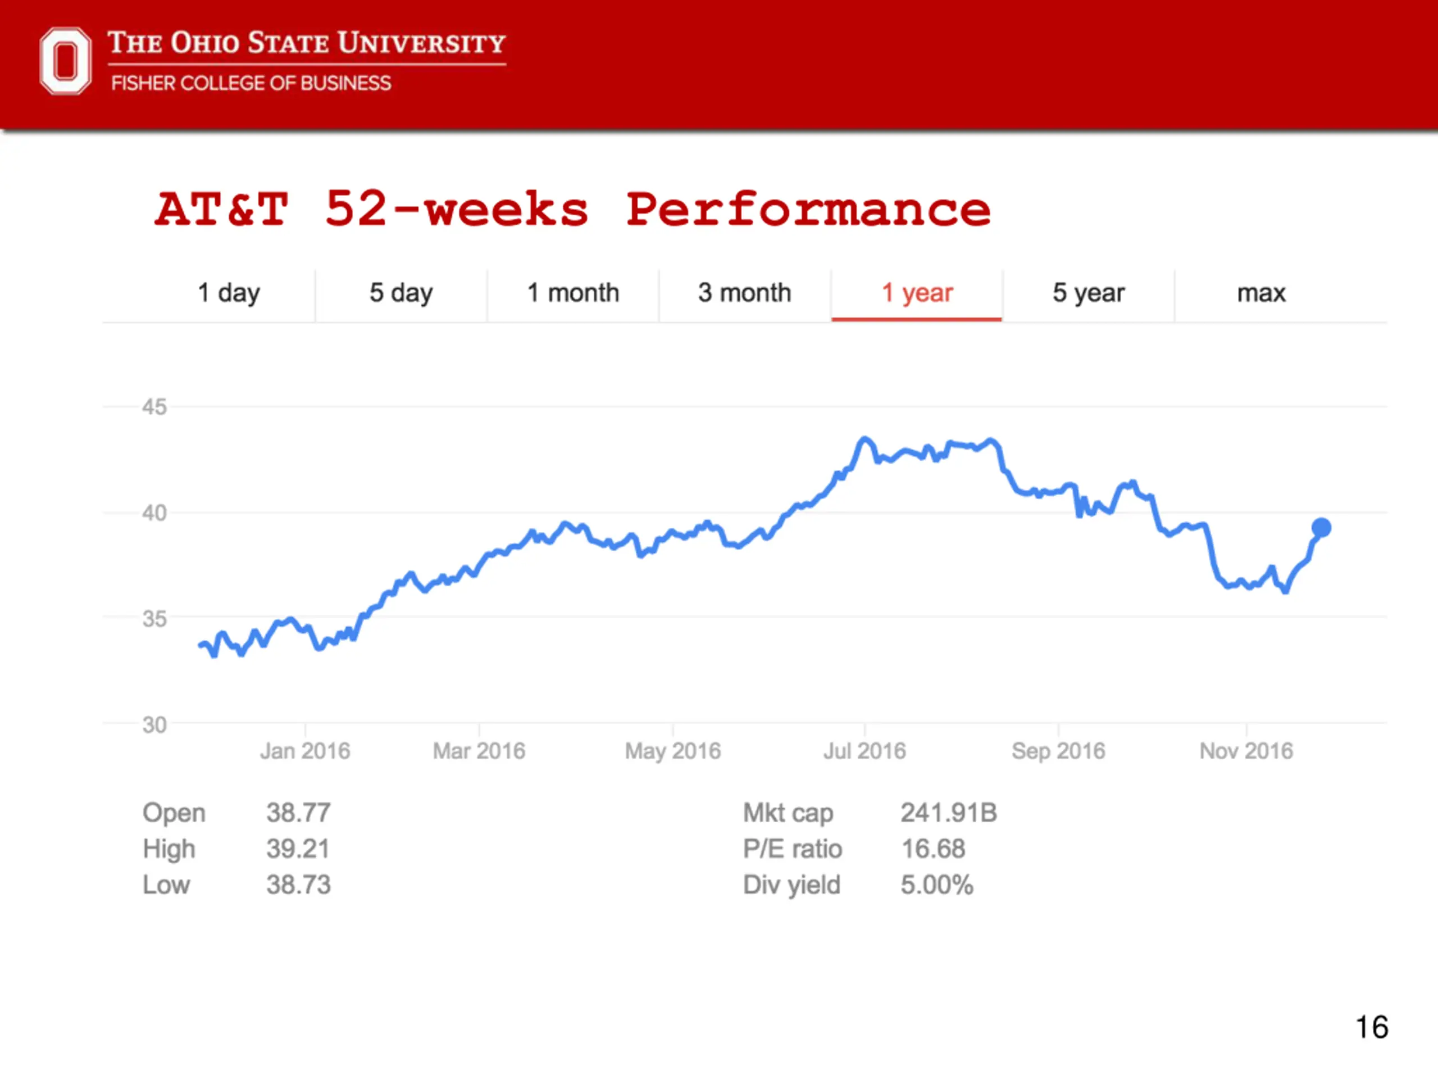Click the Jan 2016 axis label
This screenshot has width=1438, height=1079.
305,751
